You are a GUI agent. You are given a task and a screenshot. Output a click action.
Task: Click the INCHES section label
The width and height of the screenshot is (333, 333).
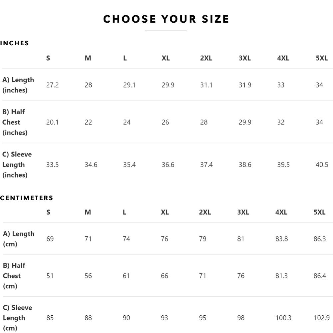pyautogui.click(x=15, y=43)
